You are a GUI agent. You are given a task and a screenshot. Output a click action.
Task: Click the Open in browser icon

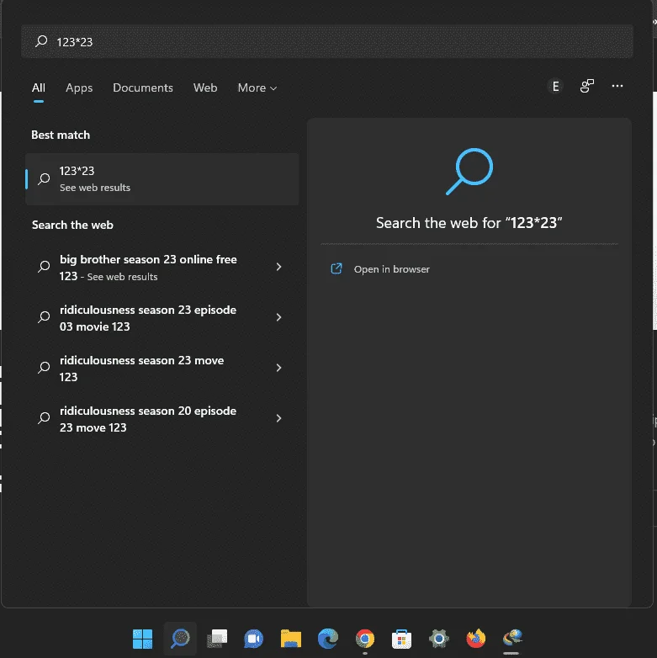pyautogui.click(x=336, y=268)
